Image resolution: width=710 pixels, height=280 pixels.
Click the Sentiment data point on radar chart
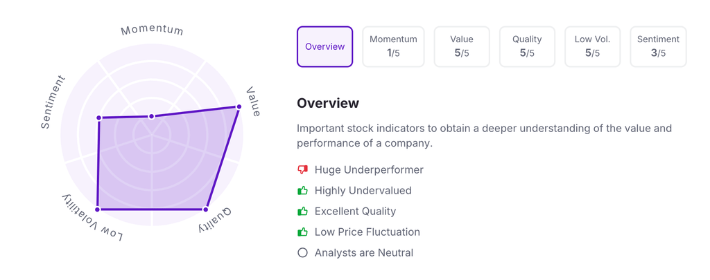coord(99,118)
